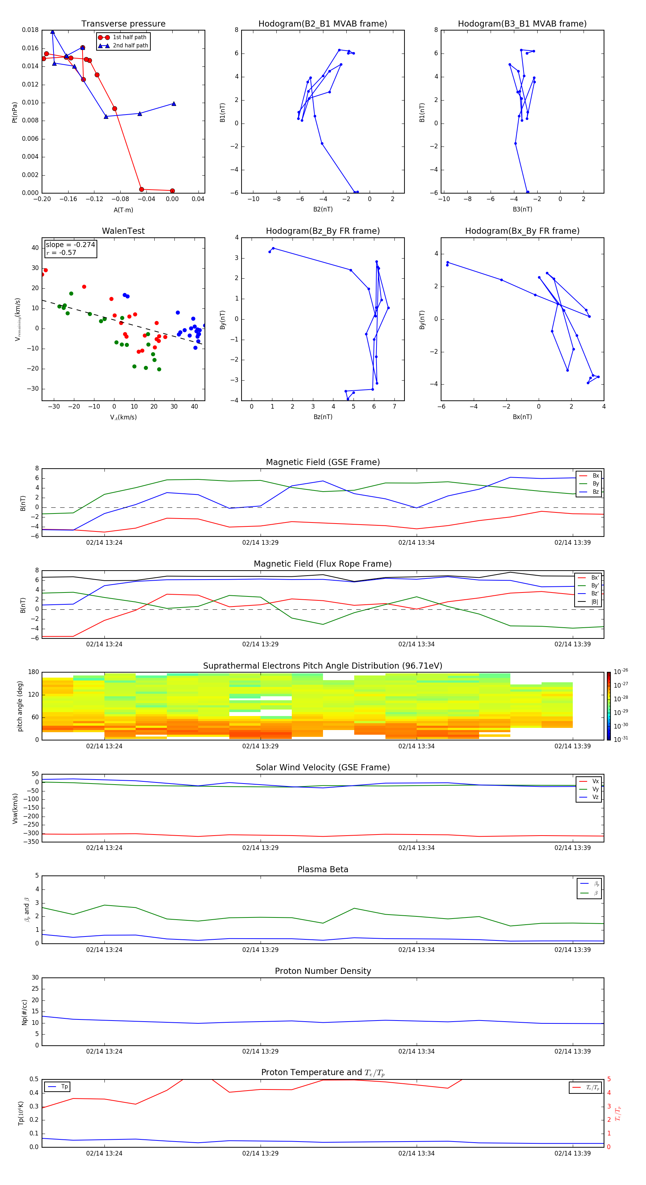Screen dimensions: 646x1185
Task: Click the "slope = -0.274" annotation
Action: coord(70,245)
